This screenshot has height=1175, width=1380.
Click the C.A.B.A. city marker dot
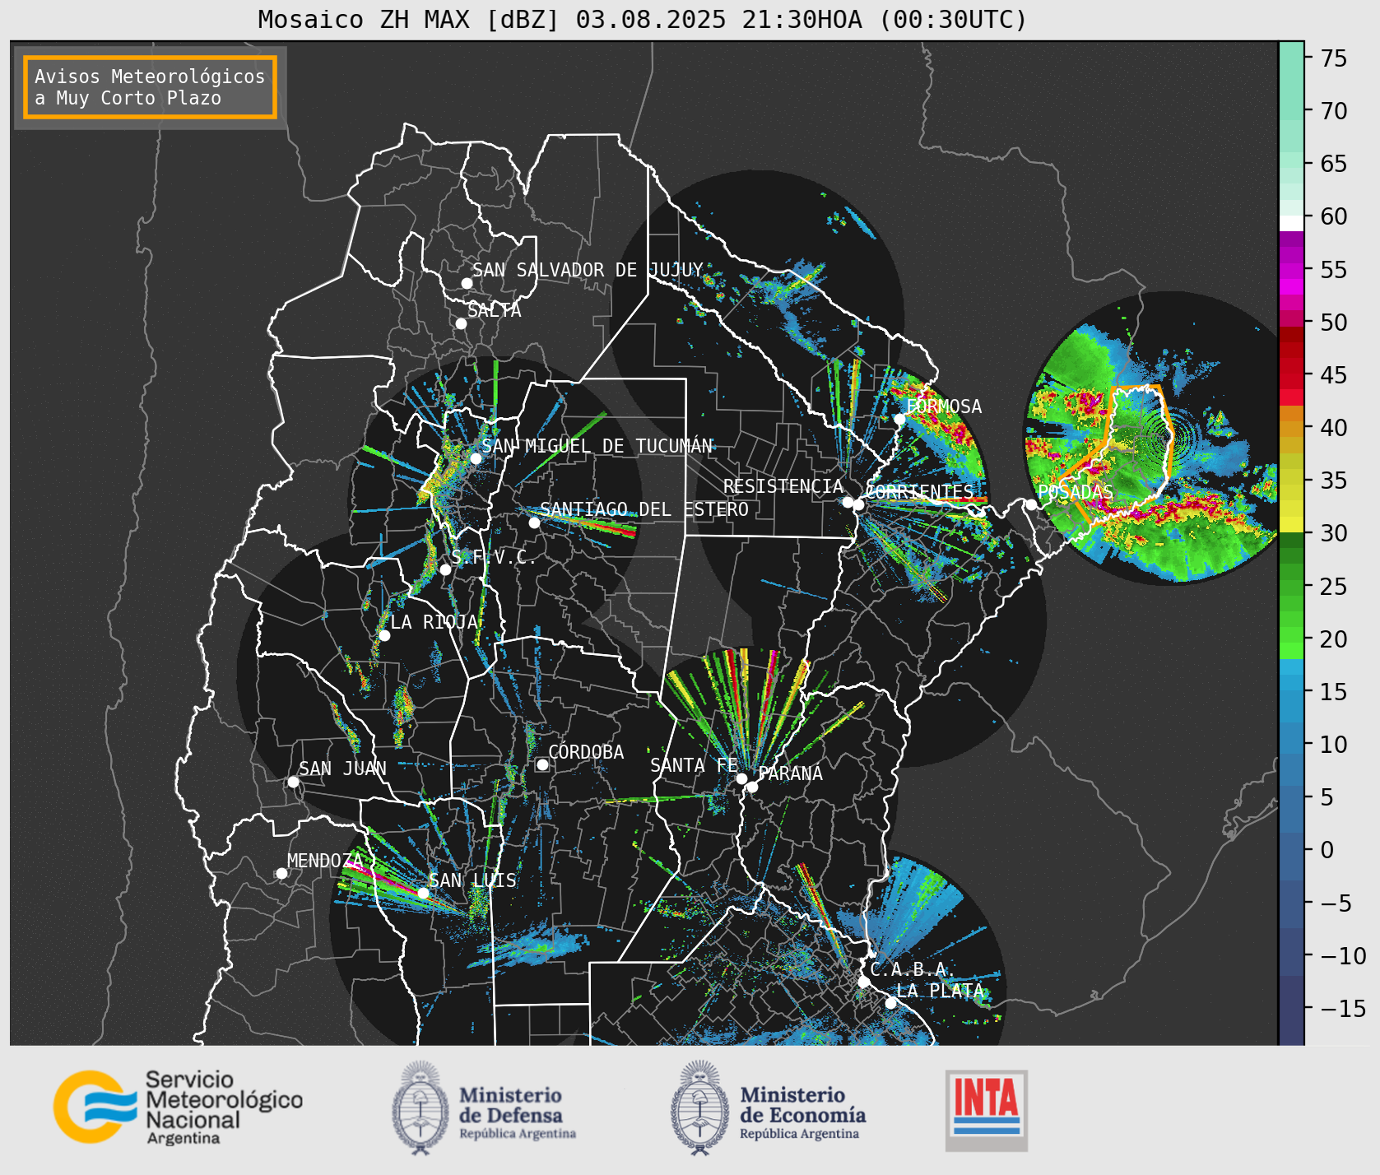click(863, 982)
